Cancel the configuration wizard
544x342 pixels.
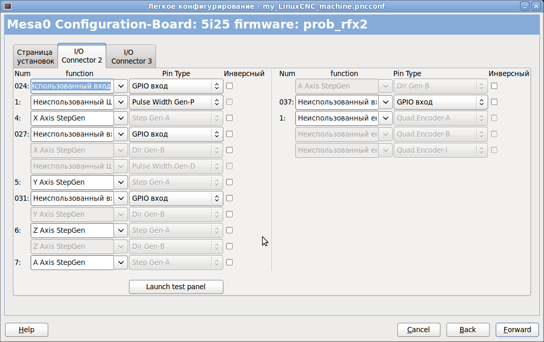(x=419, y=330)
